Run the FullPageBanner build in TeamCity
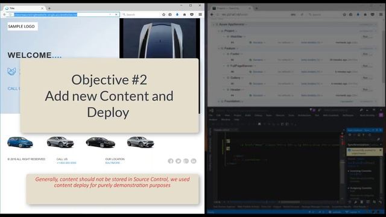 [365, 66]
